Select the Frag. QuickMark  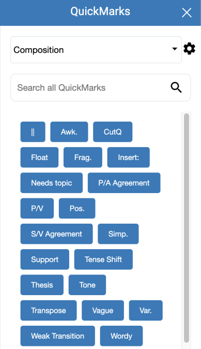coord(83,157)
